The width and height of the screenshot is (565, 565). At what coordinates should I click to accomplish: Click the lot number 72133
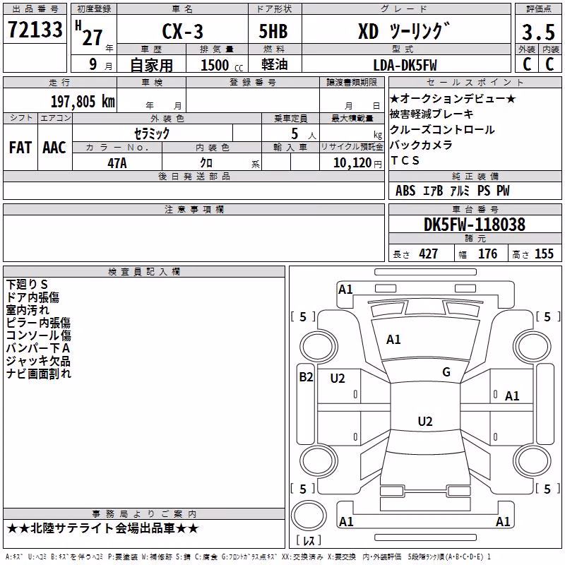pyautogui.click(x=35, y=30)
